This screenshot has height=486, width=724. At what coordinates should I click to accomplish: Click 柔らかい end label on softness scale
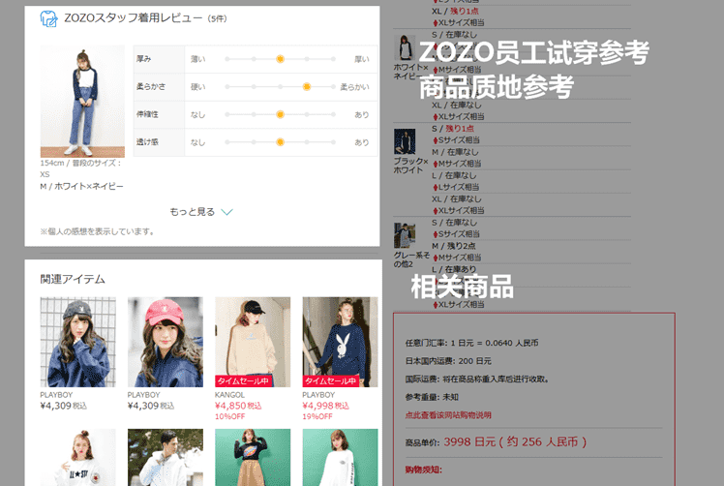click(354, 87)
